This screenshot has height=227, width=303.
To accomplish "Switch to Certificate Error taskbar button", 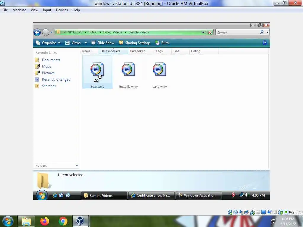I will coord(151,195).
